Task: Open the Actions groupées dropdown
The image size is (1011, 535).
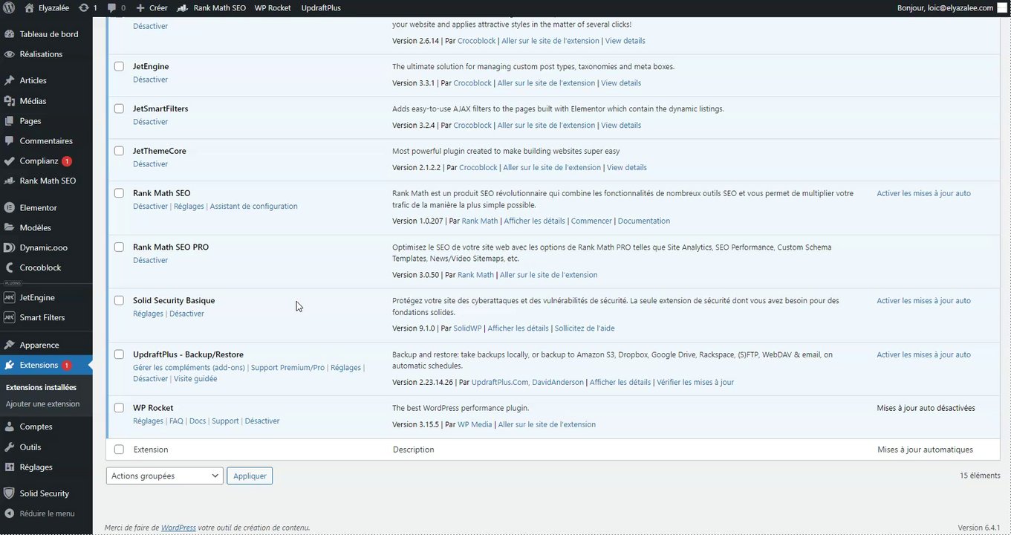Action: point(165,476)
